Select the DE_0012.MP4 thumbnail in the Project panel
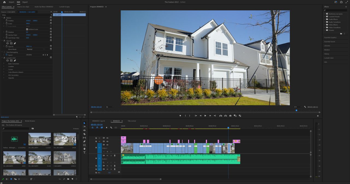This screenshot has height=184, width=350. pyautogui.click(x=39, y=139)
